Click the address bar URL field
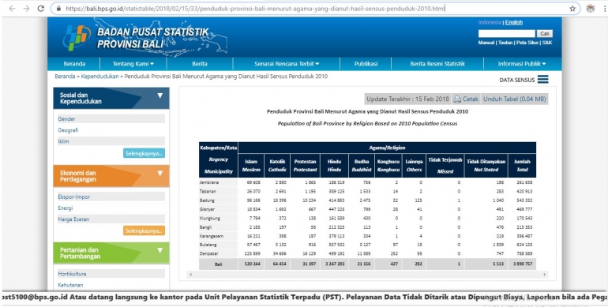The image size is (608, 307). 315,9
